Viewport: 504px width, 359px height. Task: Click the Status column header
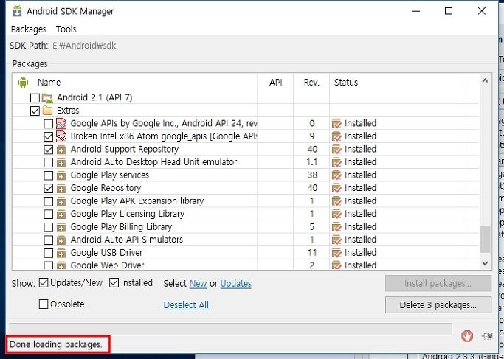pos(346,83)
